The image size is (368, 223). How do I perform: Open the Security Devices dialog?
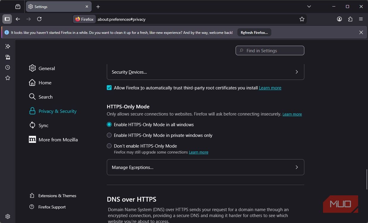pos(205,72)
